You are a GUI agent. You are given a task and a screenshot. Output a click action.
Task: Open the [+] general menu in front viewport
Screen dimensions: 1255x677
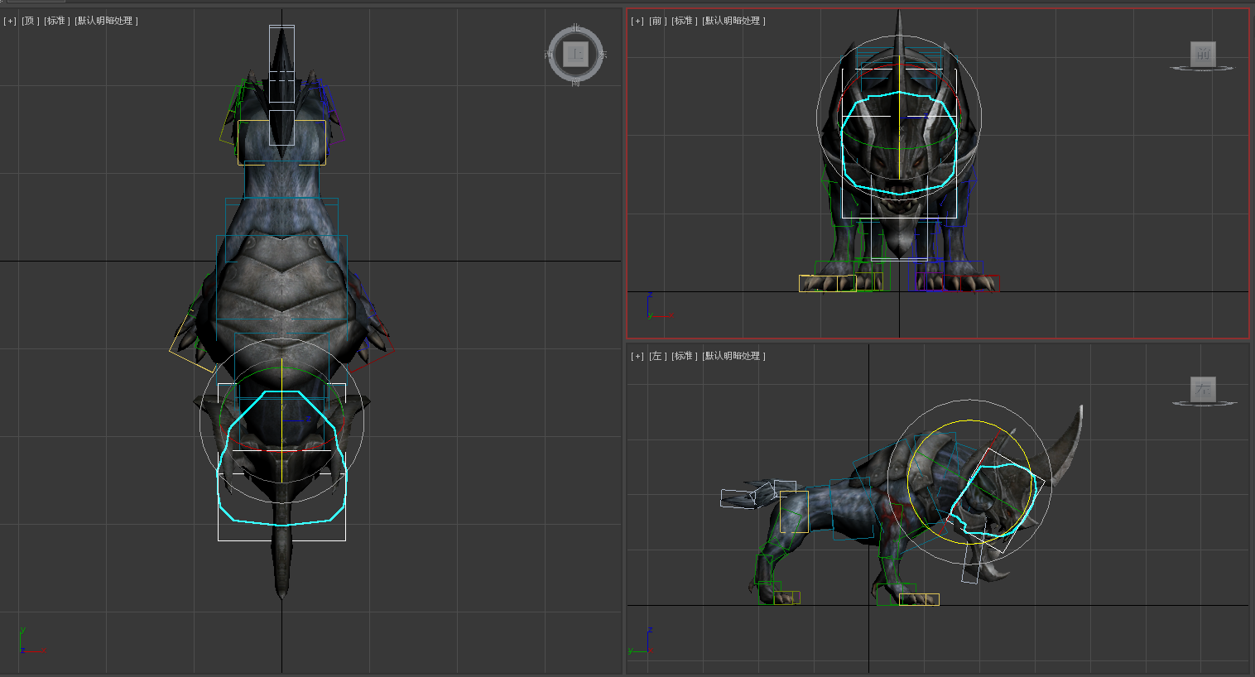tap(637, 21)
